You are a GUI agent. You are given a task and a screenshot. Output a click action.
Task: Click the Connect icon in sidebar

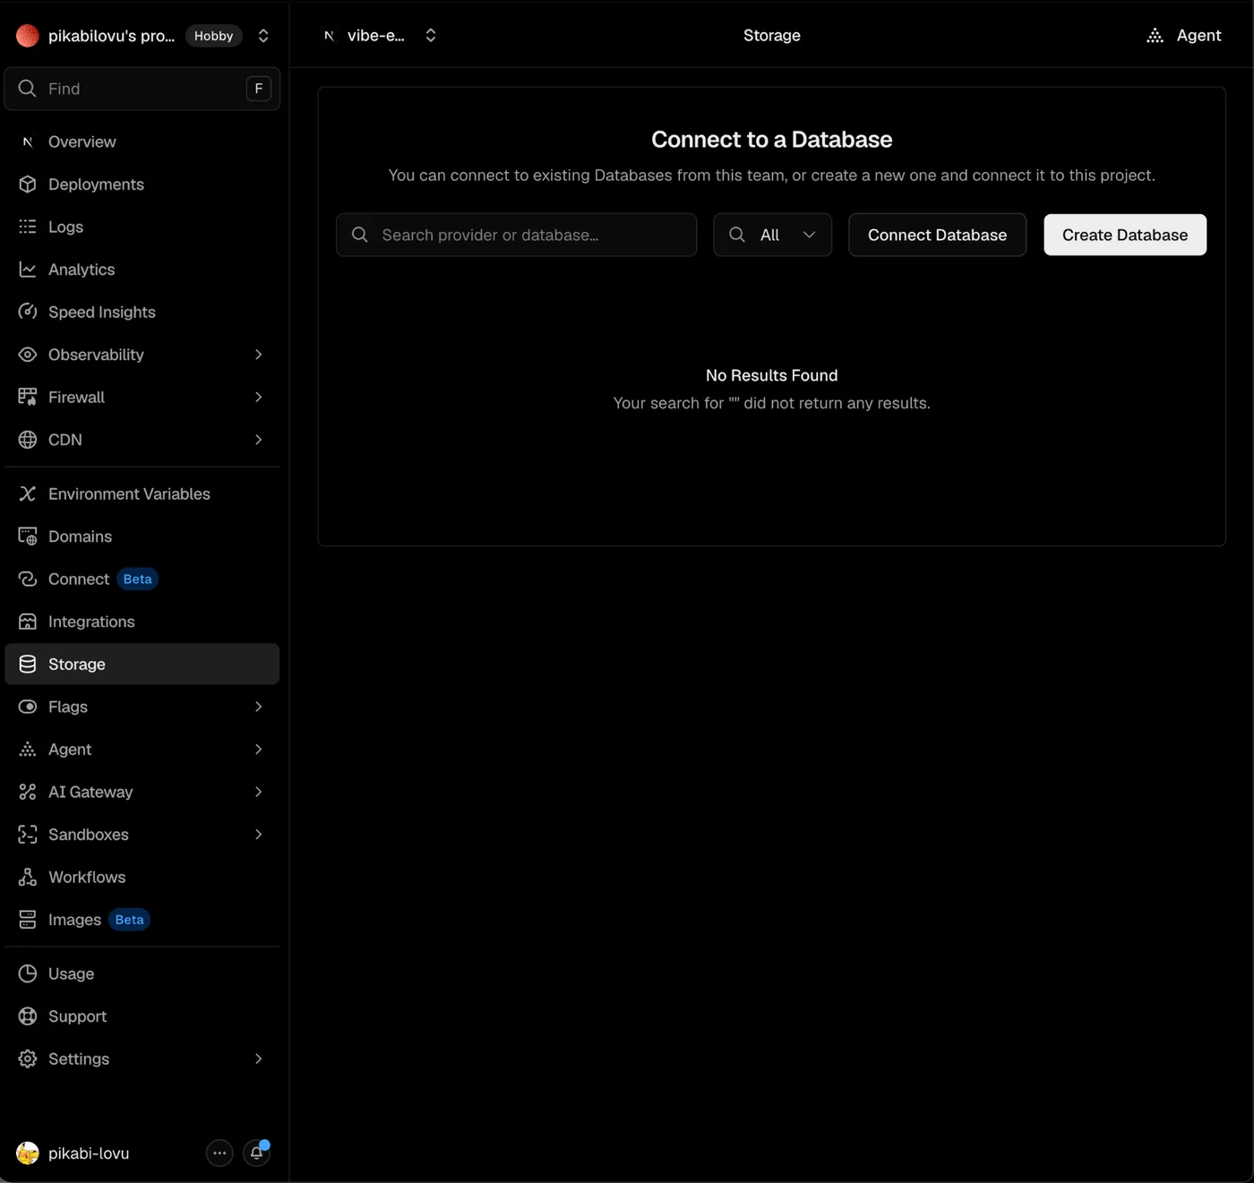[28, 579]
